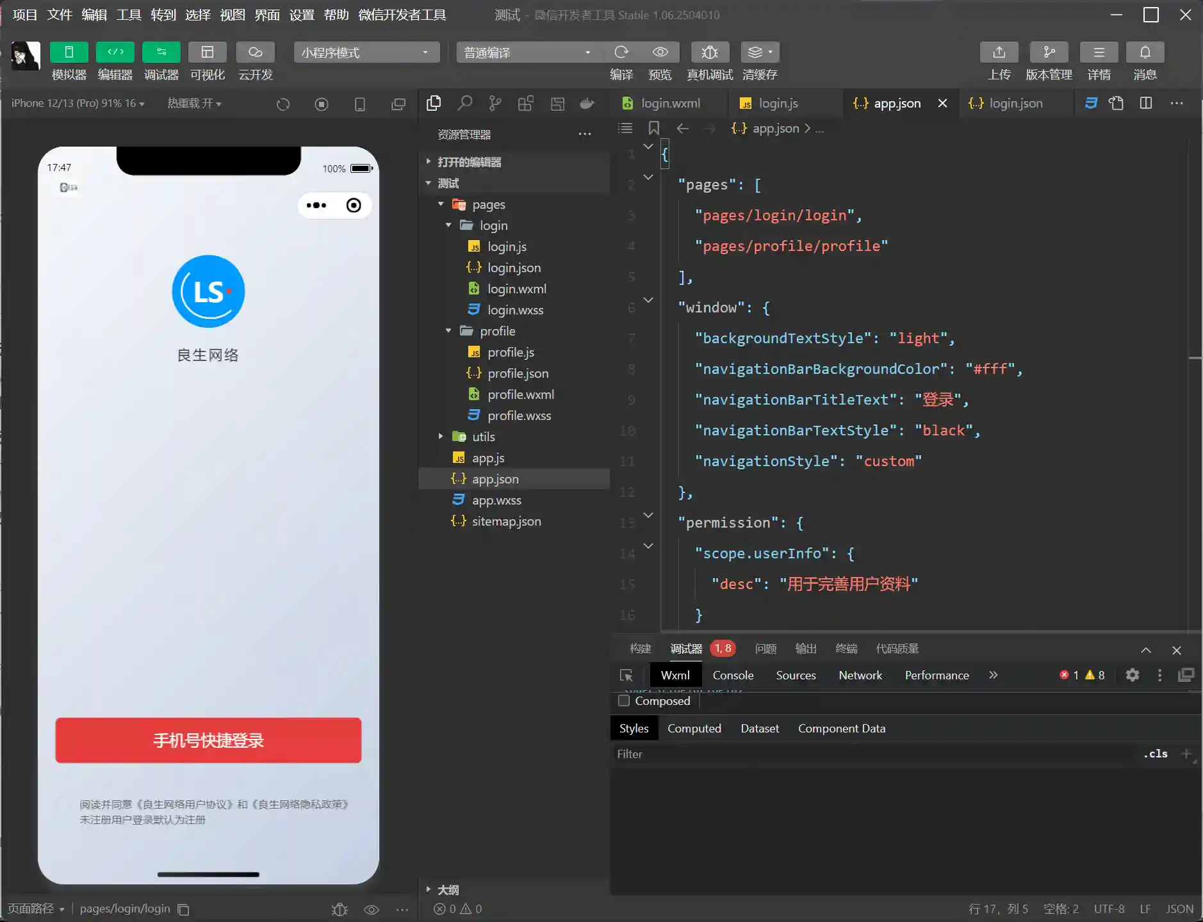The width and height of the screenshot is (1203, 922).
Task: Open profile.wxml in the file tree
Action: [x=520, y=394]
